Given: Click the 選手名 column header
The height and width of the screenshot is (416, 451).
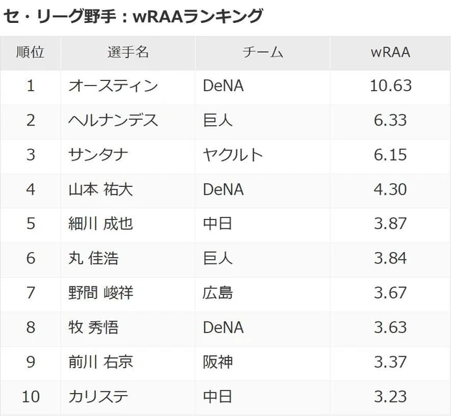Looking at the screenshot, I should click(x=128, y=52).
